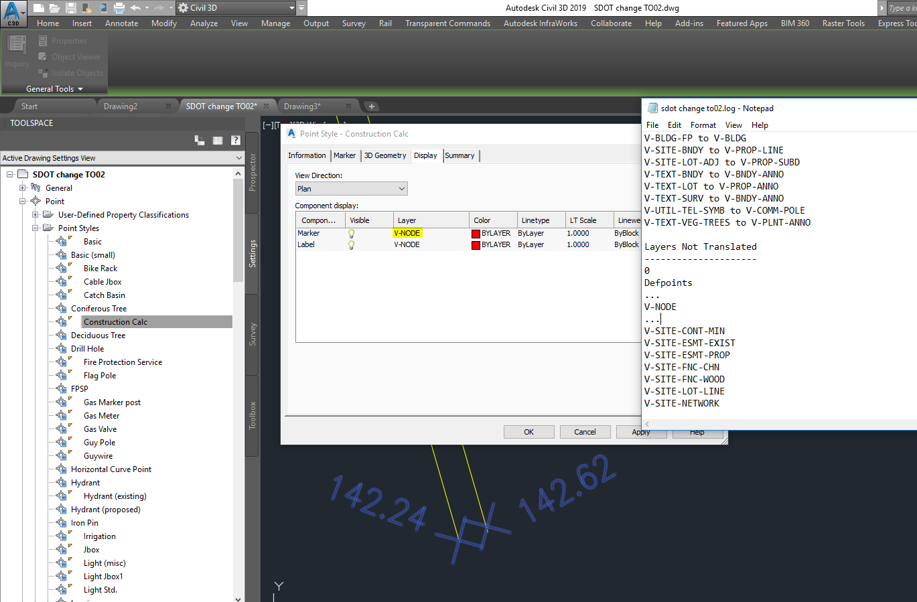Click the New drawing icon in quick access toolbar
This screenshot has height=602, width=917.
tap(38, 8)
